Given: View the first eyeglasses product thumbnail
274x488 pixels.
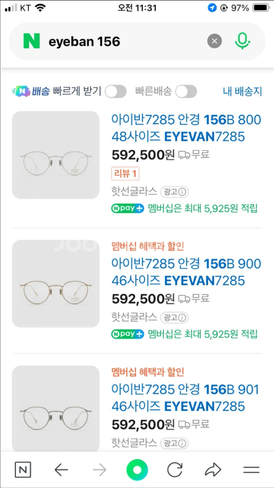Looking at the screenshot, I should pos(56,154).
